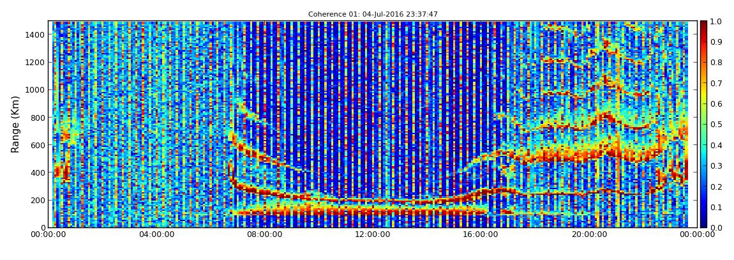Image resolution: width=734 pixels, height=260 pixels.
Task: Click the colorbar 0.1 label
Action: click(x=715, y=207)
